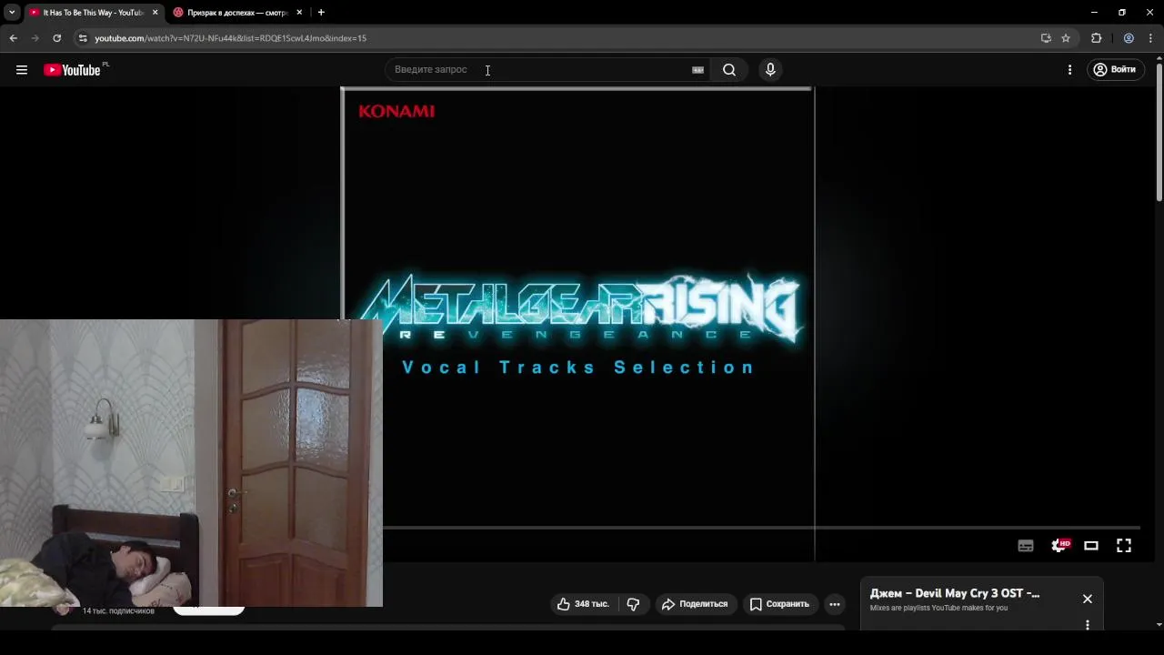
Task: Open the Джем – Devil May Cry 3 OST playlist title
Action: 955,593
